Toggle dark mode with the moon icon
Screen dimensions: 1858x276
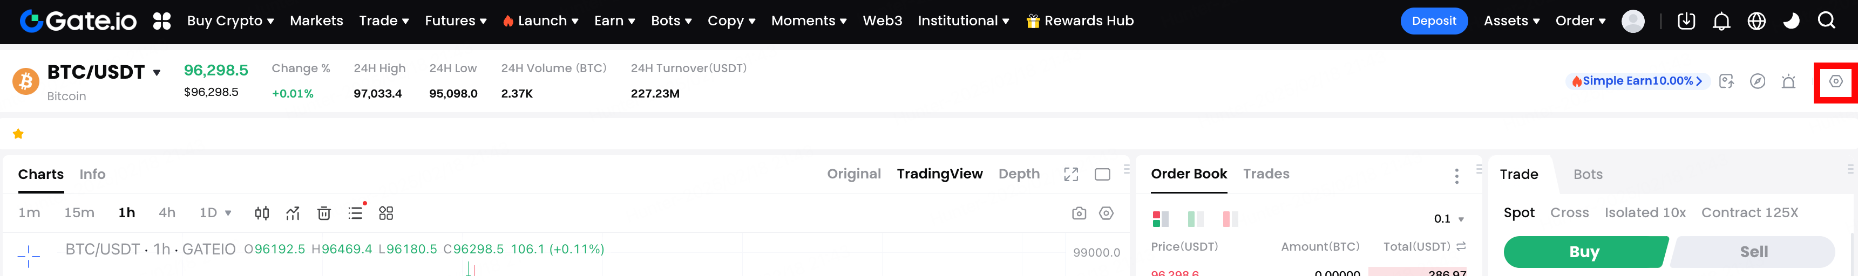pyautogui.click(x=1791, y=21)
